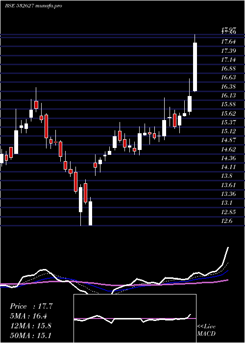Select the '5MA : 16.4' legend entry
The height and width of the screenshot is (343, 245).
(x=28, y=316)
